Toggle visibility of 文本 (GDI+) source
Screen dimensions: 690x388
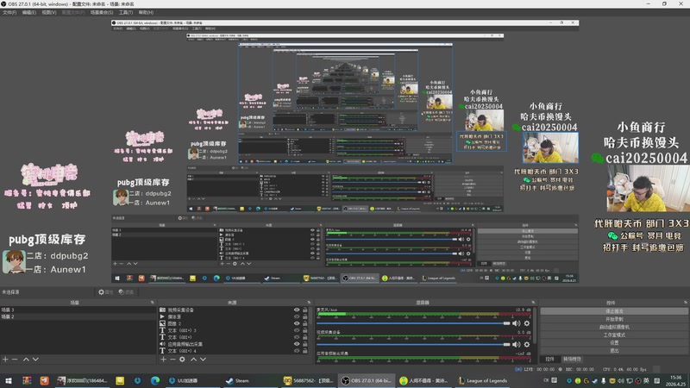click(x=297, y=337)
